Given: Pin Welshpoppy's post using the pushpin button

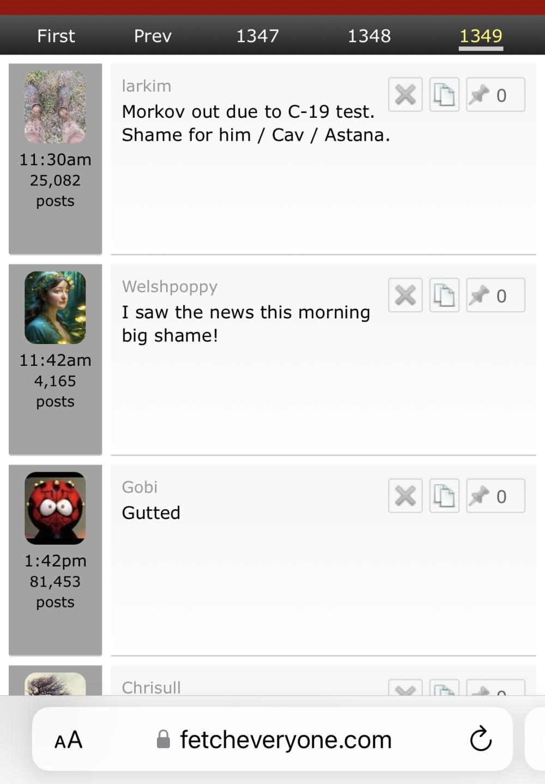Looking at the screenshot, I should pyautogui.click(x=495, y=295).
